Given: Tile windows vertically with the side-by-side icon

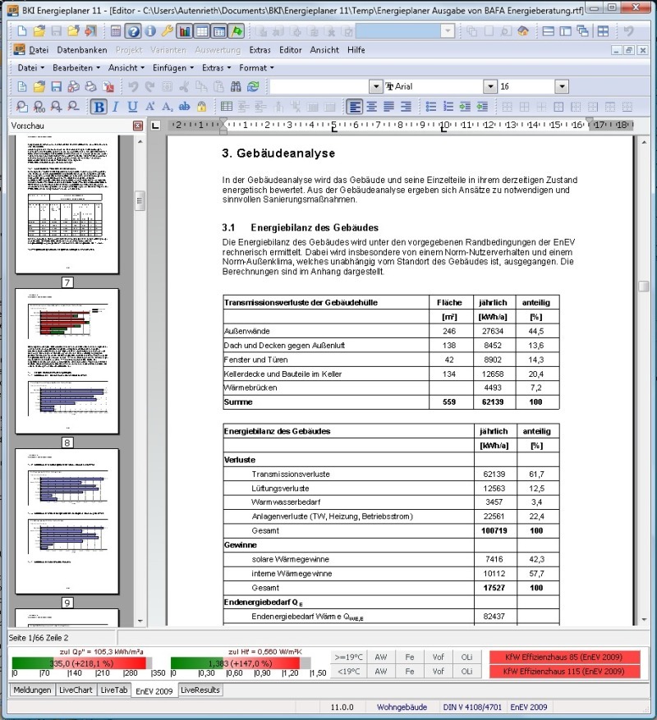Looking at the screenshot, I should pos(566,31).
